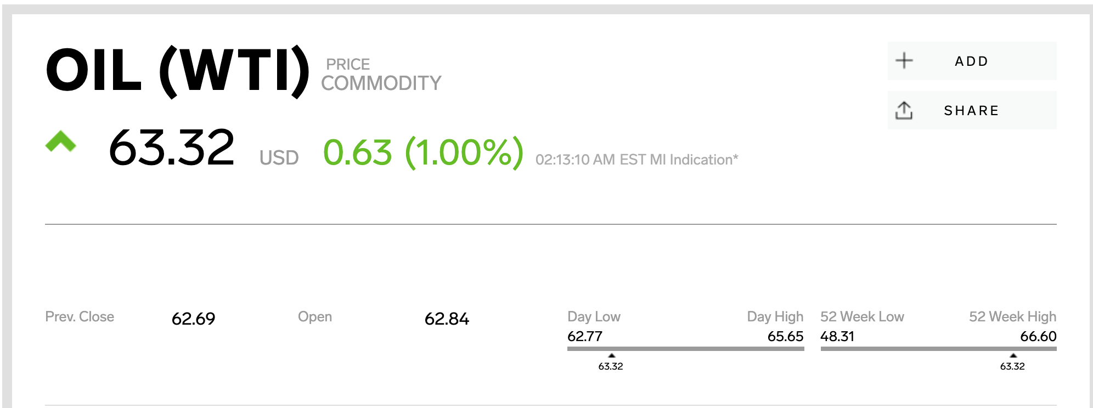Image resolution: width=1093 pixels, height=408 pixels.
Task: Click the Day High value 65.65
Action: coord(785,336)
